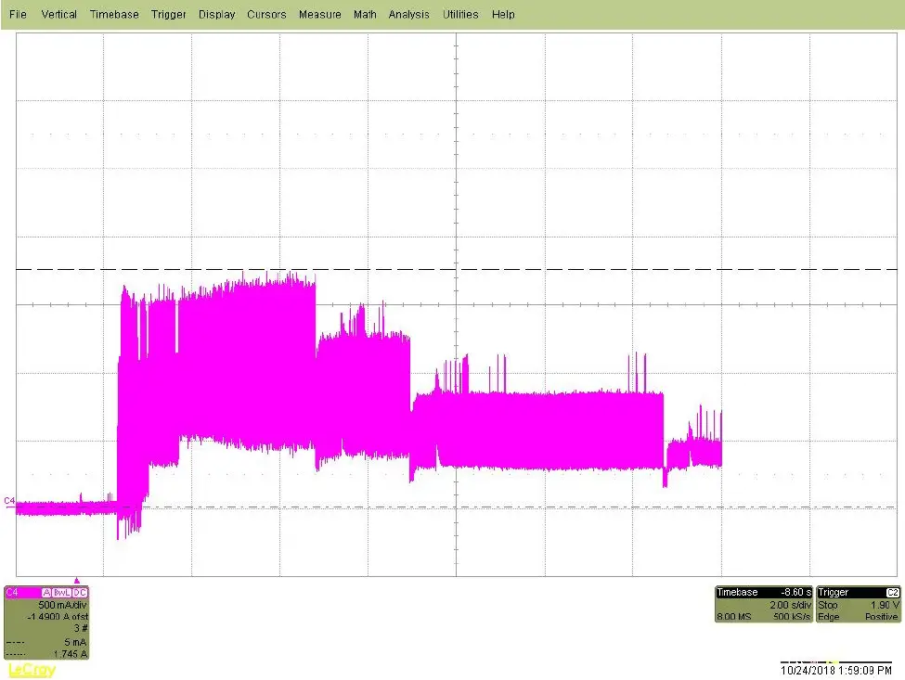
Task: Click the 8.00 MS memory depth value
Action: point(734,617)
